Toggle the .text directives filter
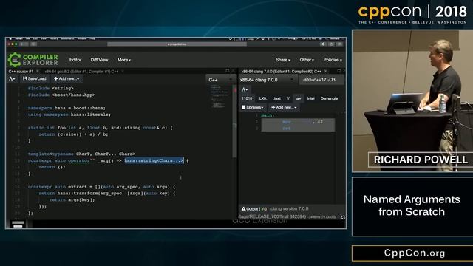The image size is (473, 266). click(x=277, y=98)
